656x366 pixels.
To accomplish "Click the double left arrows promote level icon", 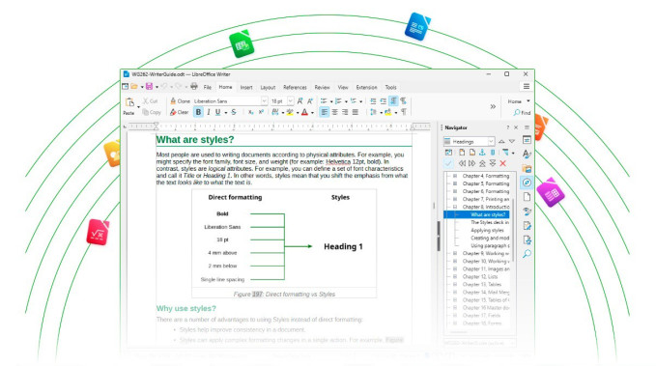I will point(462,163).
